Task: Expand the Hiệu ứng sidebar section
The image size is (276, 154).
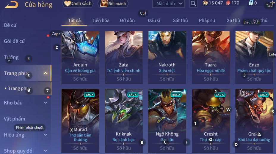Action: [x=46, y=135]
